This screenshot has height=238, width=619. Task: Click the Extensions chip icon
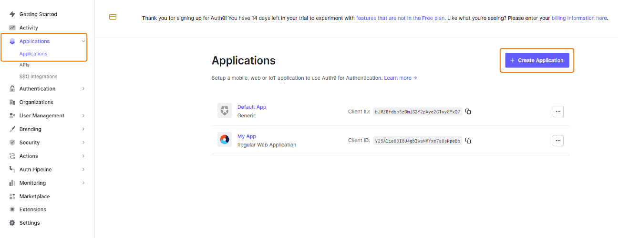12,209
